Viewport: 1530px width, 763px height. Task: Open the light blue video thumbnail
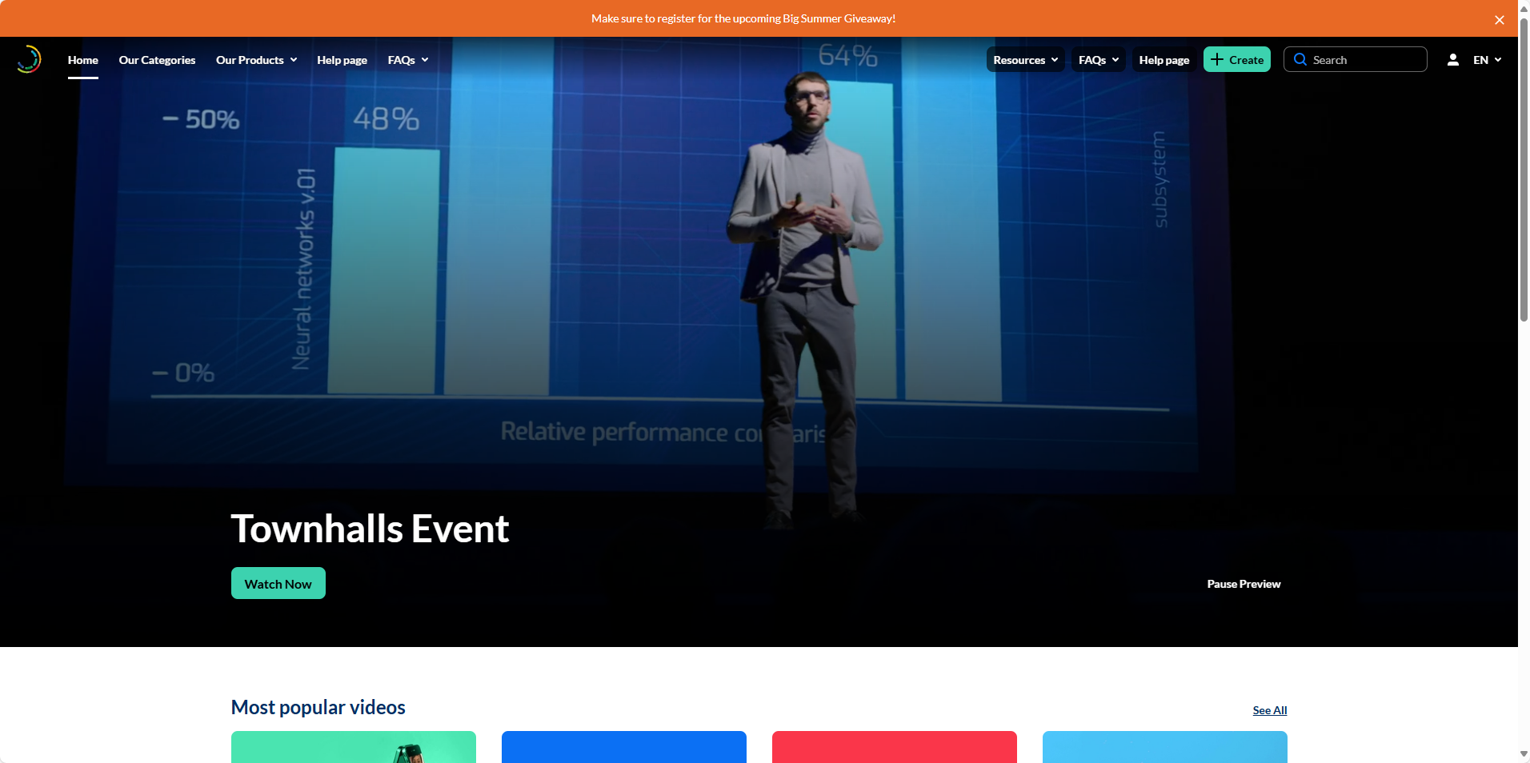pos(1165,747)
